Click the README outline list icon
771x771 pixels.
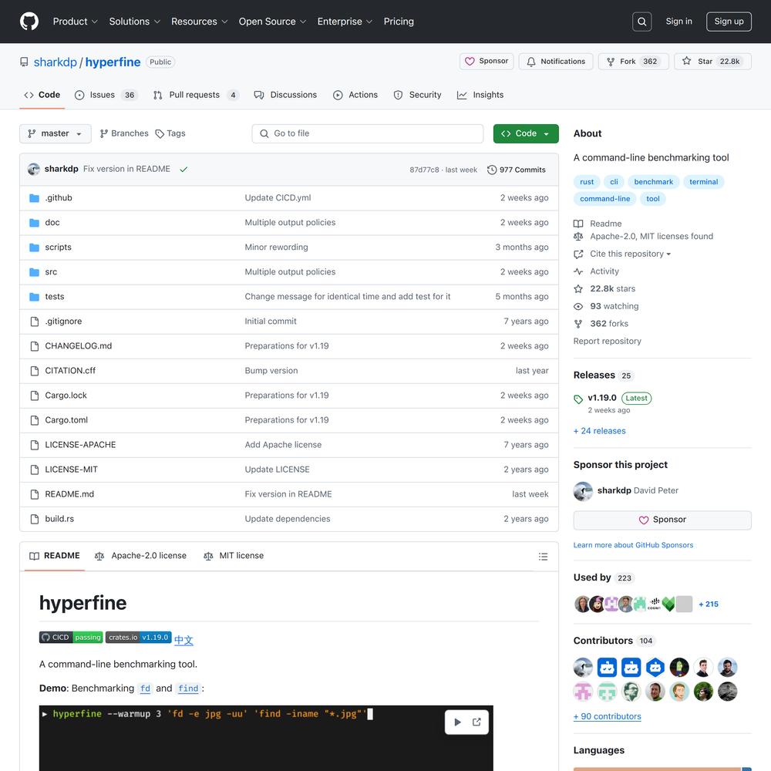[543, 557]
